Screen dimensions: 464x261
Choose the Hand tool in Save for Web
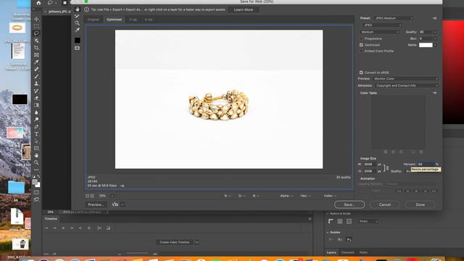coord(78,9)
